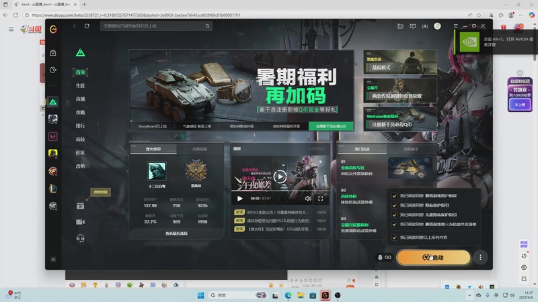Open the 排行 rankings menu item
Viewport: 538px width, 302px height.
point(80,125)
